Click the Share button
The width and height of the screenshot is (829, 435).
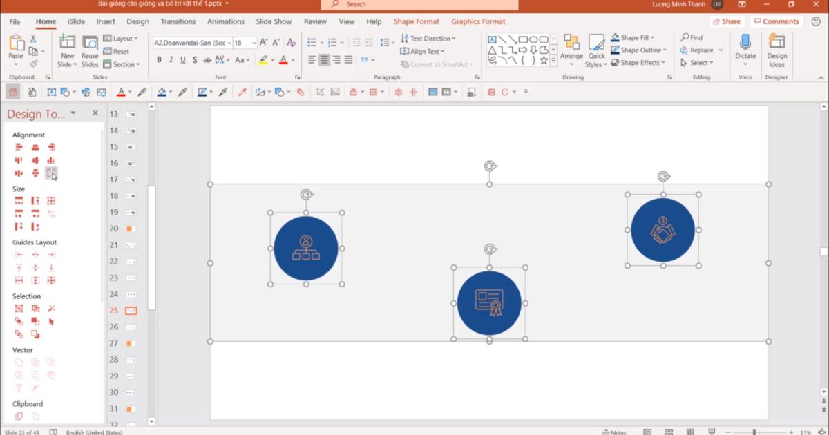coord(726,21)
